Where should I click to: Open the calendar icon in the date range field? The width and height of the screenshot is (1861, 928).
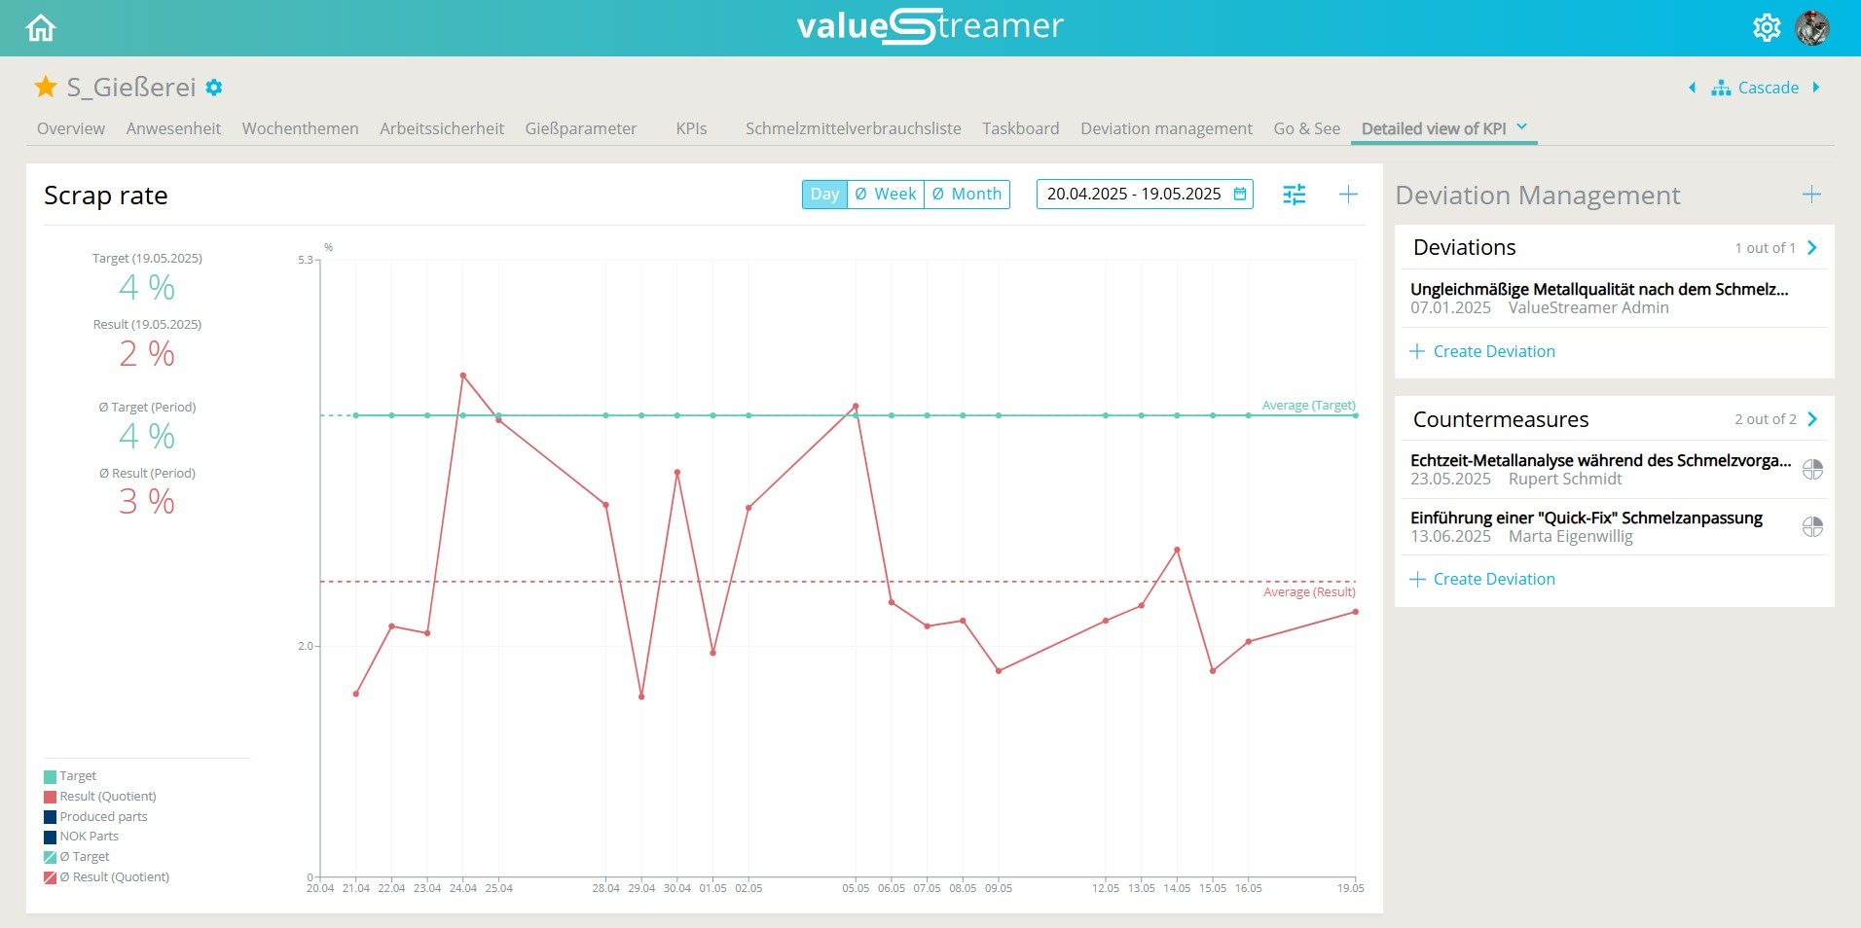1239,195
